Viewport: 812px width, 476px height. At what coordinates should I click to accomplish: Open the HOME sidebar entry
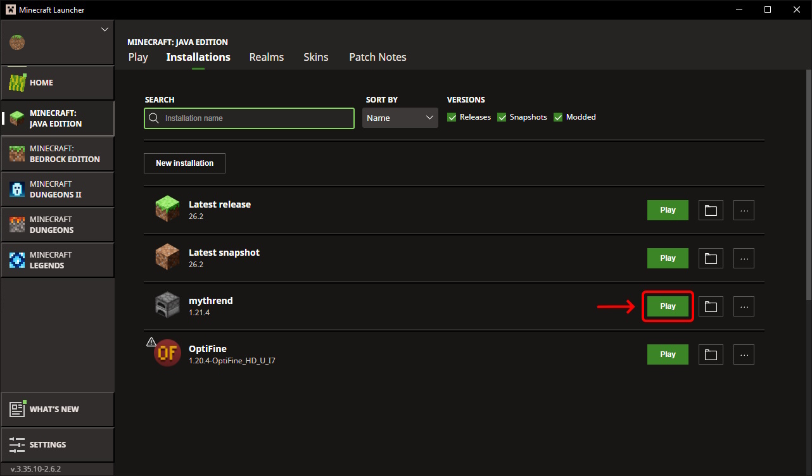(57, 82)
